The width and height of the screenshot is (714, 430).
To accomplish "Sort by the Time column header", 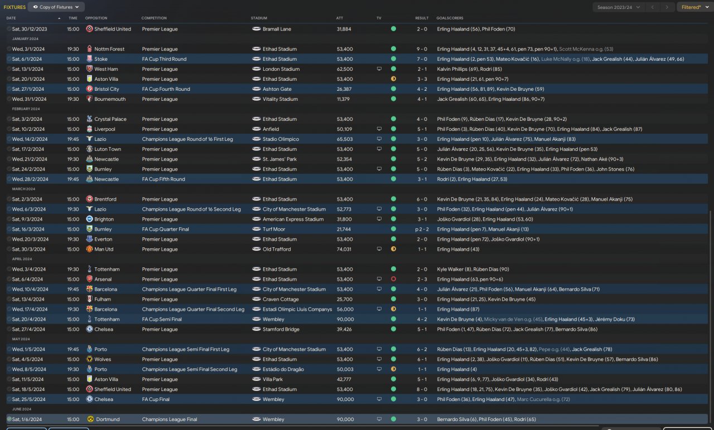I will (x=73, y=18).
